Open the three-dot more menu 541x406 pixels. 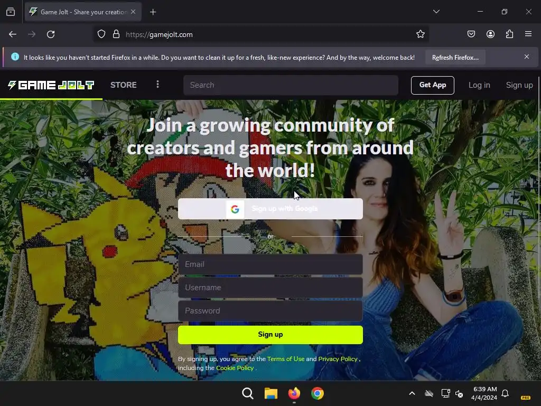(x=157, y=85)
